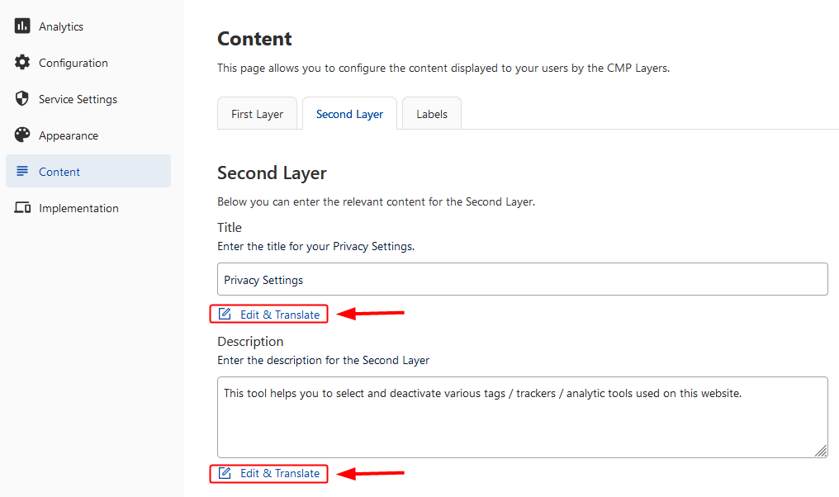This screenshot has width=839, height=497.
Task: Click inside the Description text area
Action: pyautogui.click(x=522, y=417)
